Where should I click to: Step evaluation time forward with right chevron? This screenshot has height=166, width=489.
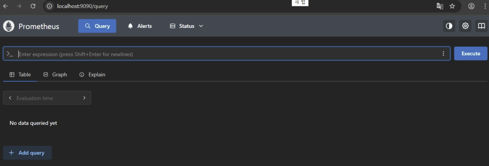pos(84,98)
